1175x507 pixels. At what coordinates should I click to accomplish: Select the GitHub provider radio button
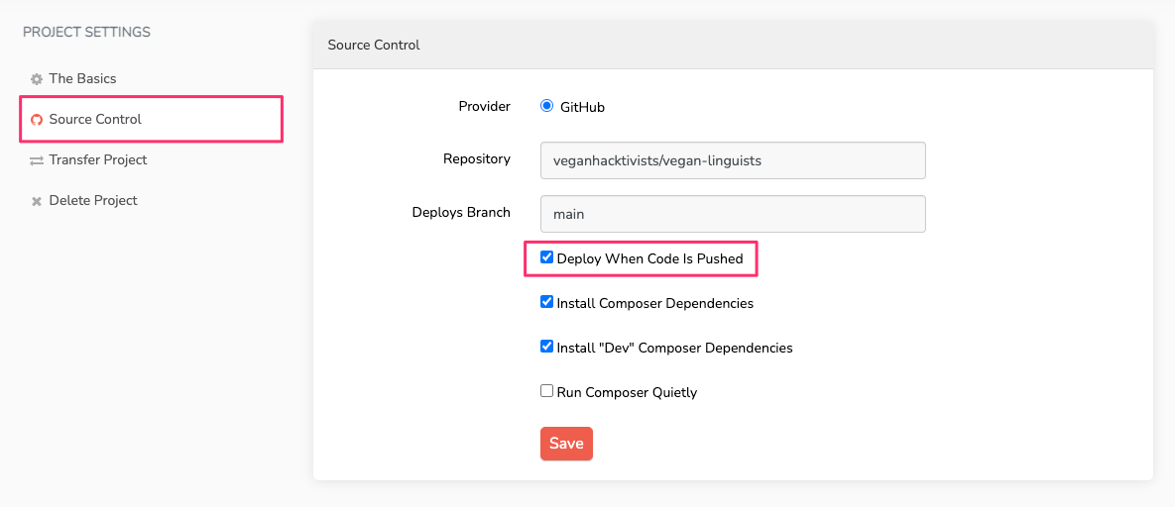pos(546,106)
